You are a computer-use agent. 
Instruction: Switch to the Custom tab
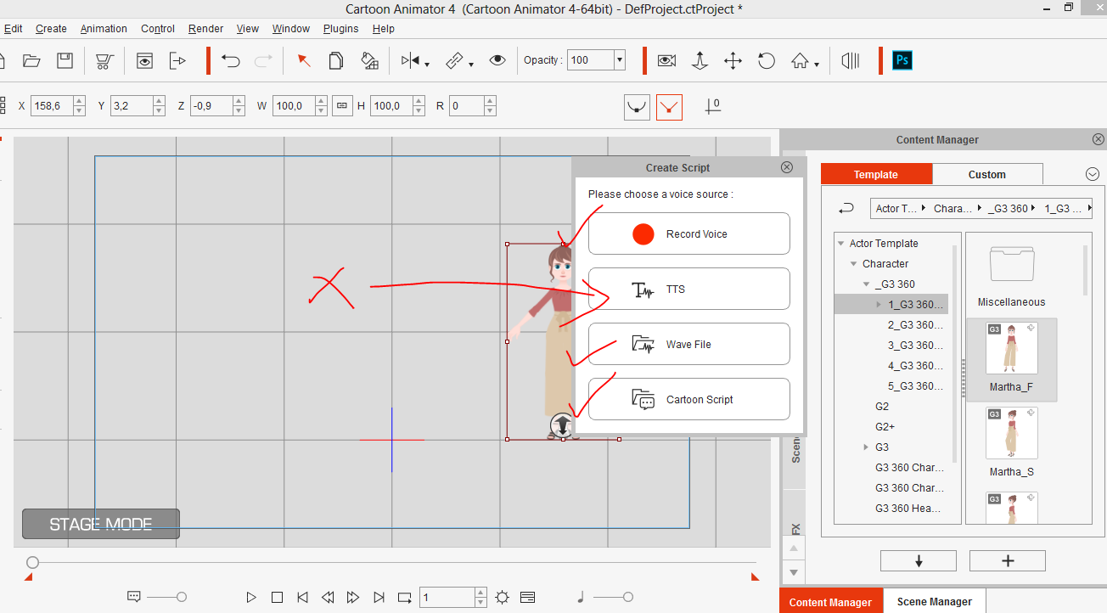tap(987, 174)
